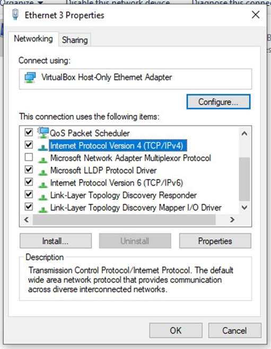Image resolution: width=271 pixels, height=349 pixels.
Task: Click the Internet Protocol Version 6 icon
Action: 43,184
